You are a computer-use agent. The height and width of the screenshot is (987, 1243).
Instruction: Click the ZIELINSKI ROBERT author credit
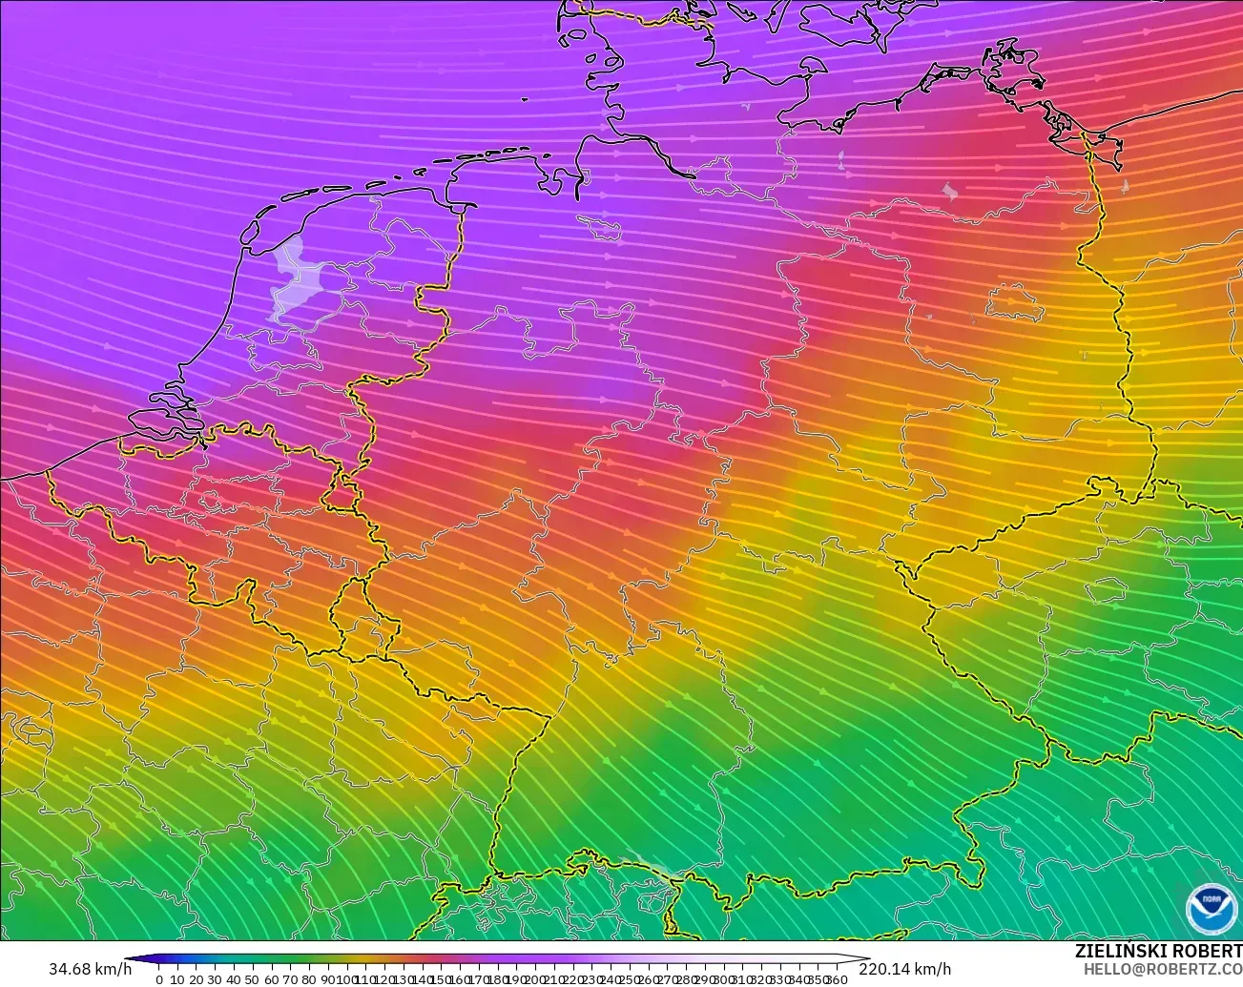[x=1159, y=951]
